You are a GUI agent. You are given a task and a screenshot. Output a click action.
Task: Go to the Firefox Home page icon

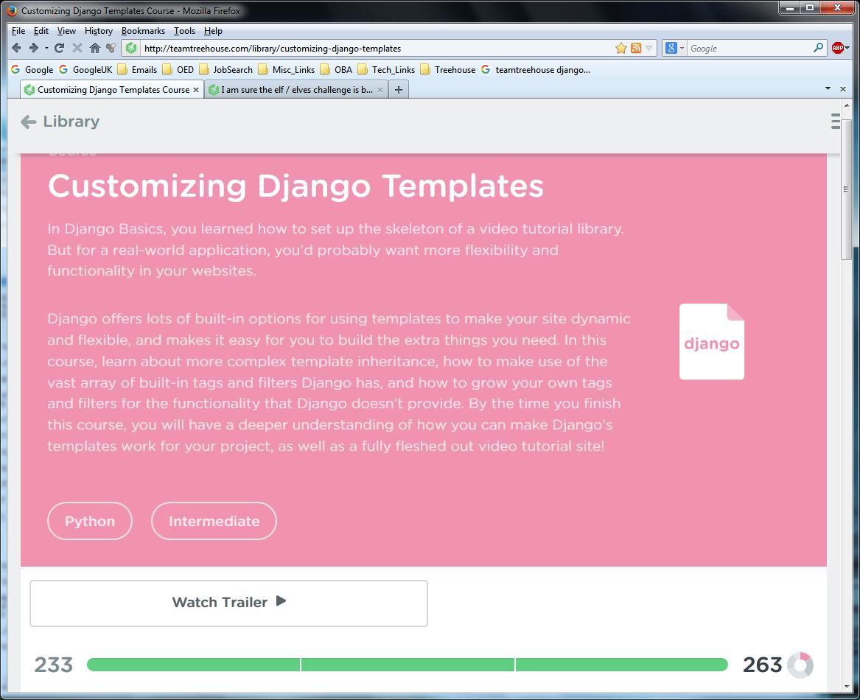tap(95, 49)
